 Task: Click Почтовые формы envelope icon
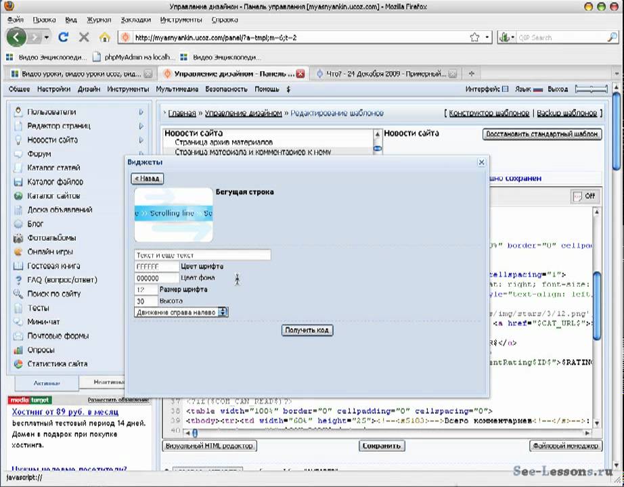[18, 335]
